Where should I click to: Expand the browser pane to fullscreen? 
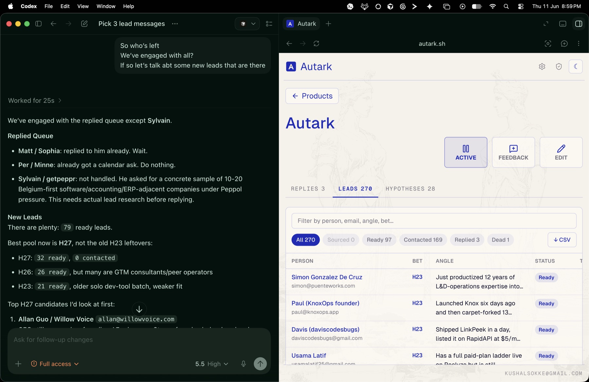(x=546, y=24)
